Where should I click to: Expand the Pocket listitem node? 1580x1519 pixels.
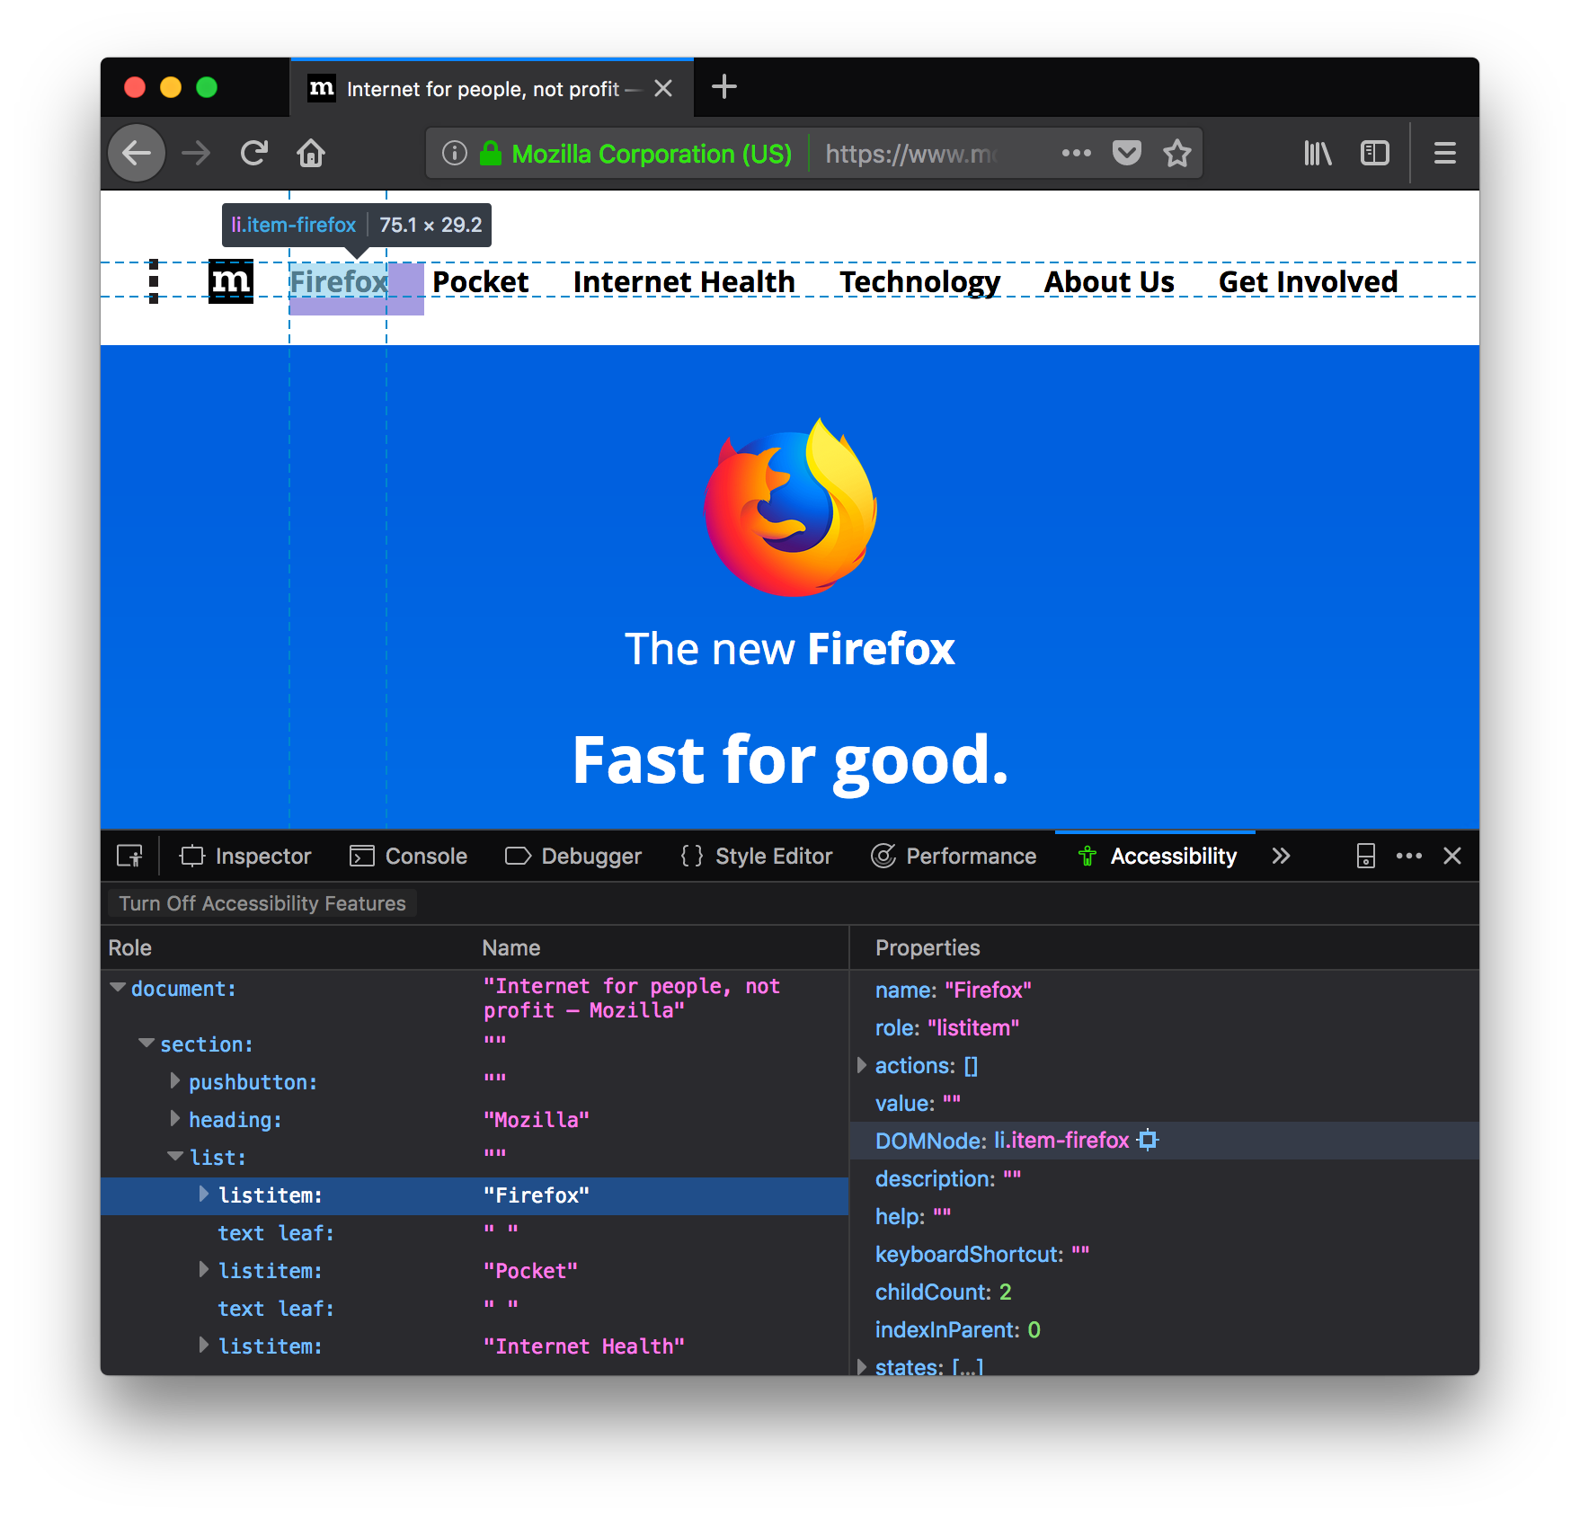pos(204,1269)
